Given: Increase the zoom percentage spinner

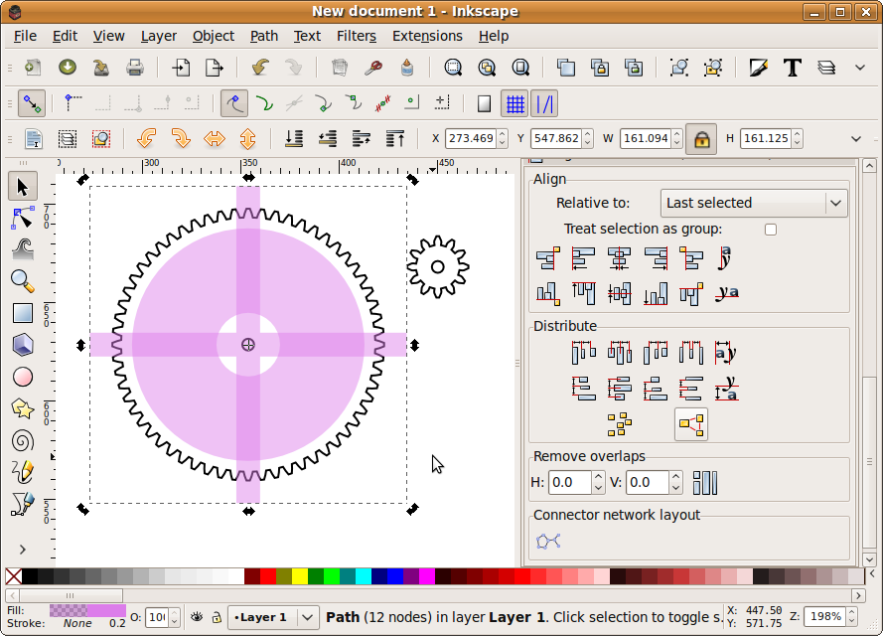Looking at the screenshot, I should click(x=852, y=612).
